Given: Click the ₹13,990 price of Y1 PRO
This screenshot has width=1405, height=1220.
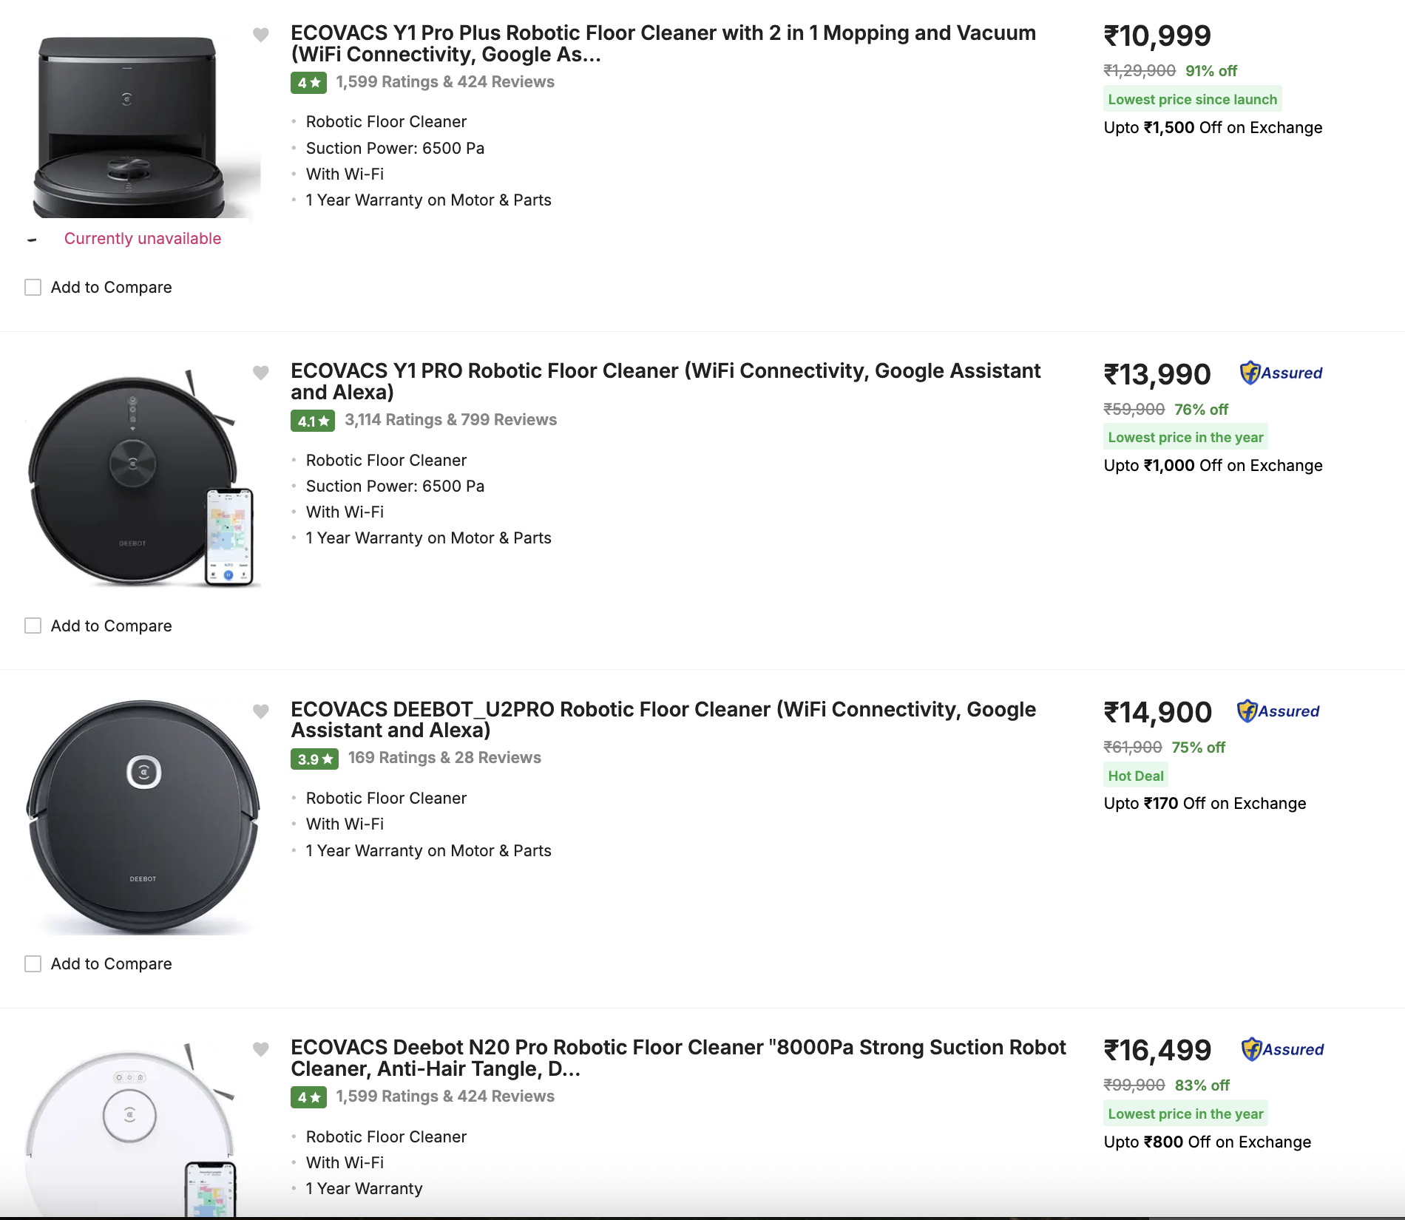Looking at the screenshot, I should [1157, 375].
